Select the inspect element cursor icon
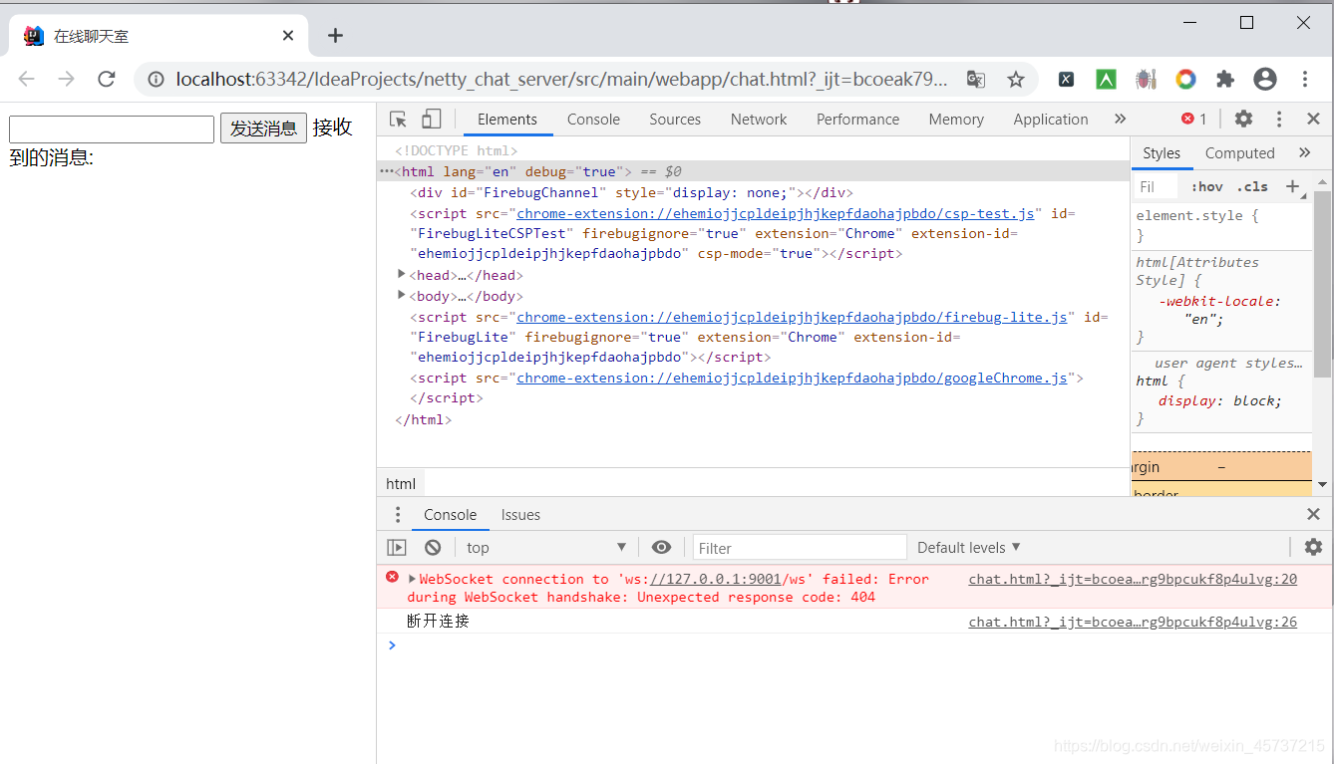The width and height of the screenshot is (1334, 764). pos(396,119)
